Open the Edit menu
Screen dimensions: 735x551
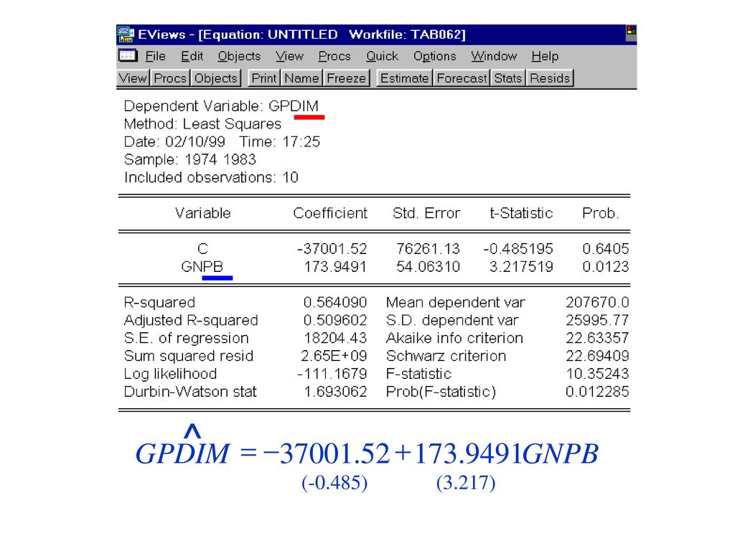[x=192, y=56]
